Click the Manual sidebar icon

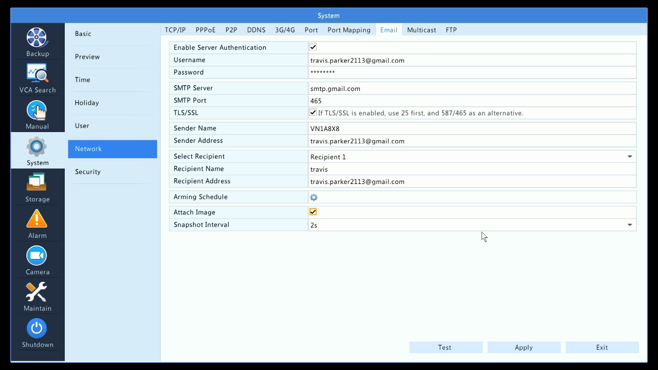36,111
